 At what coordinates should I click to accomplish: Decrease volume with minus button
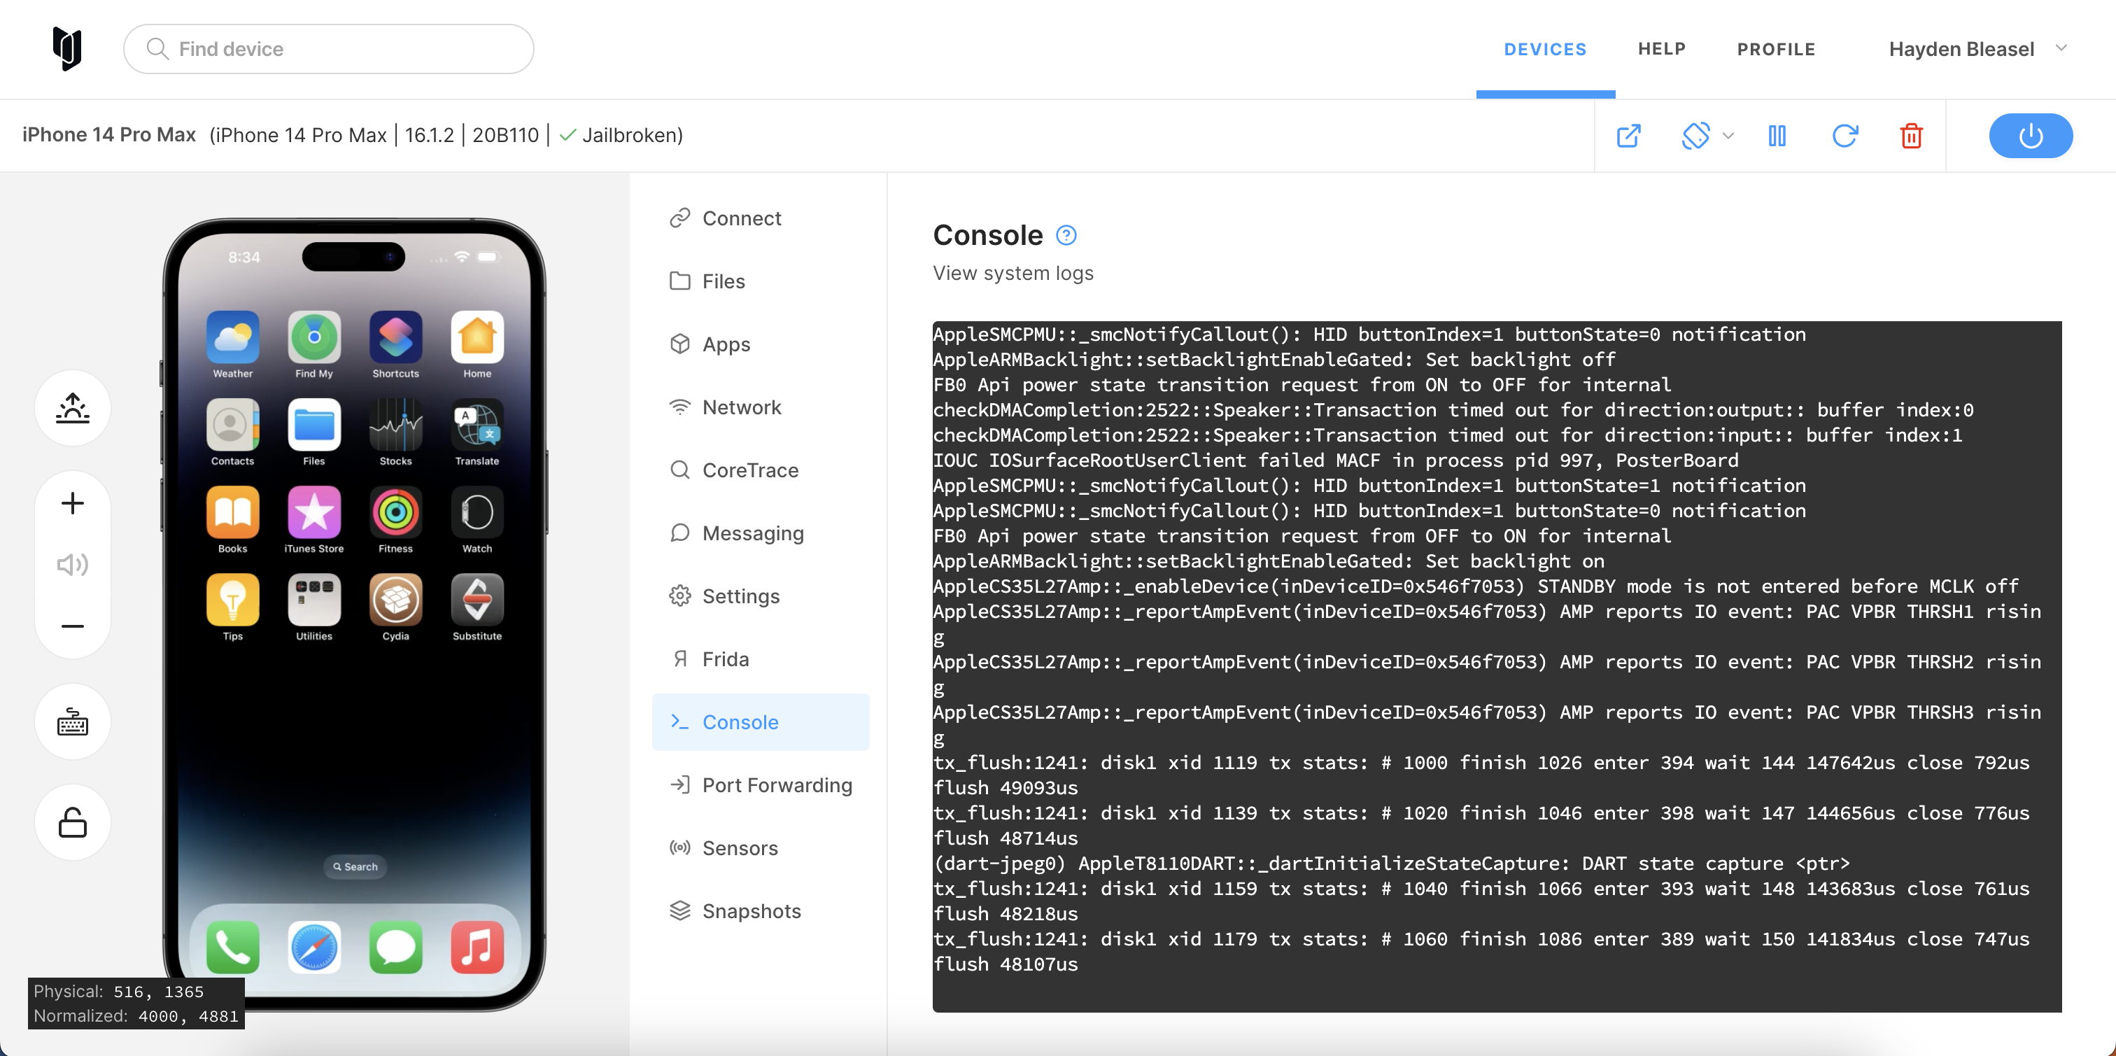pyautogui.click(x=72, y=626)
